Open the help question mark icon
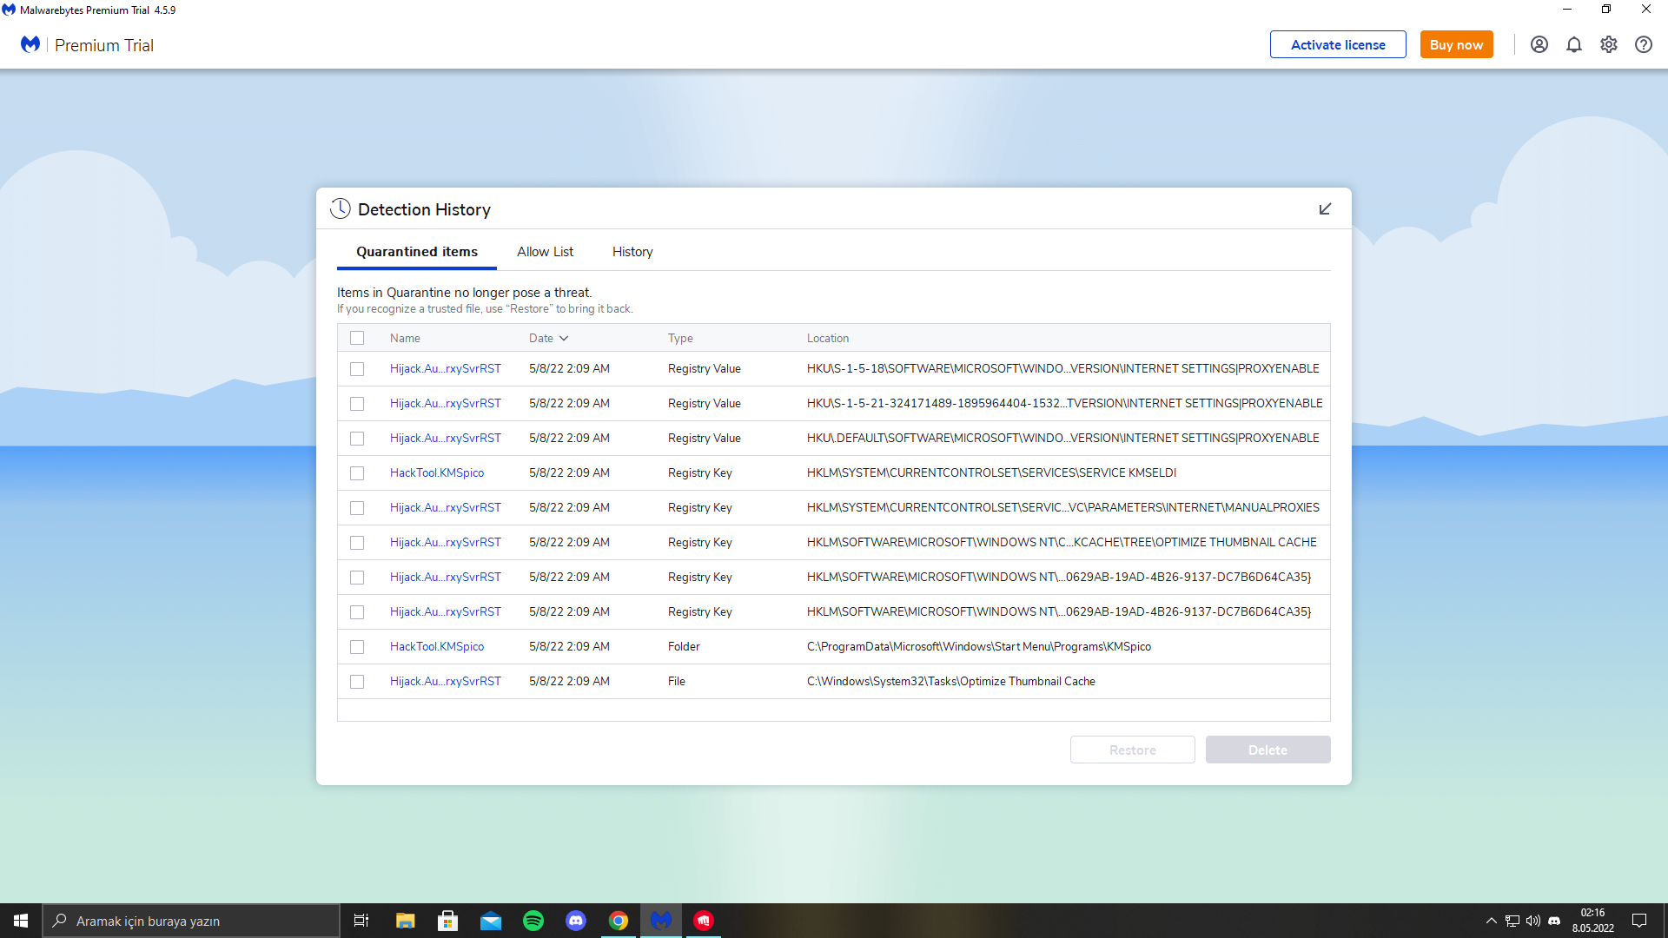 [1643, 44]
